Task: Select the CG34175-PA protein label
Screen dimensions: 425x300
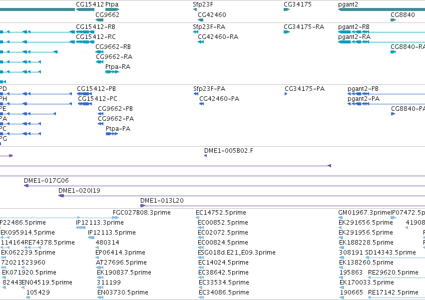Action: [305, 89]
